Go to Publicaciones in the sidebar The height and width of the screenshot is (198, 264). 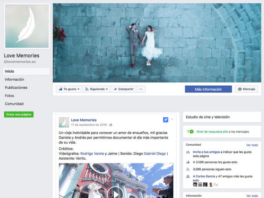click(x=16, y=87)
